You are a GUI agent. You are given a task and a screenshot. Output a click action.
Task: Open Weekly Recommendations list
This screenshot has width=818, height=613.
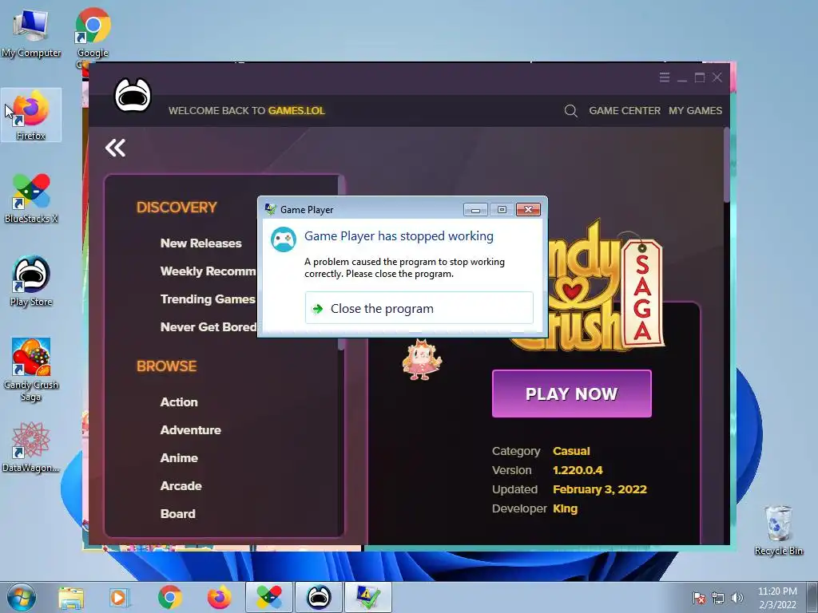208,271
